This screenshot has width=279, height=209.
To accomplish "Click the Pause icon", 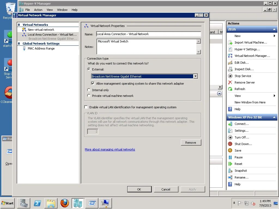I will point(230,157).
